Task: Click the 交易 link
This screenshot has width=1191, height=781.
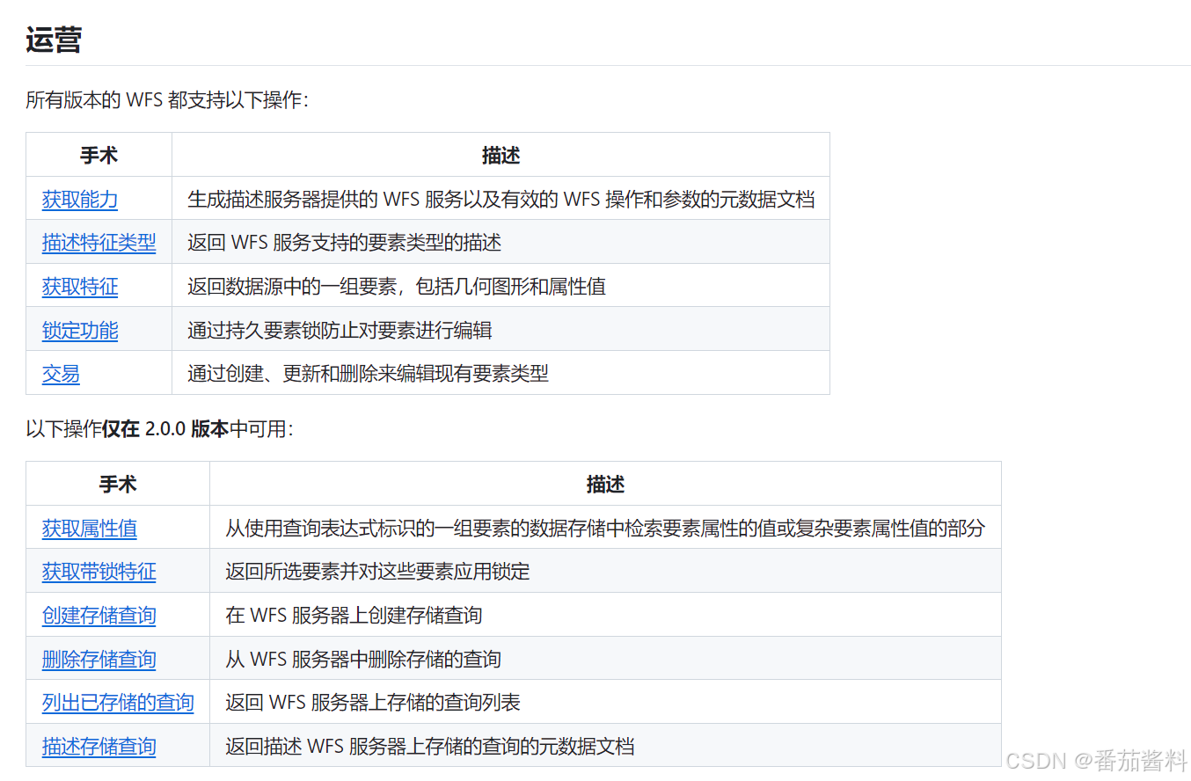Action: pos(61,374)
